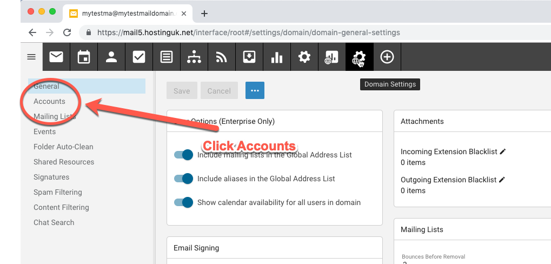This screenshot has width=551, height=264.
Task: Select Chat Search in the sidebar
Action: coord(54,222)
